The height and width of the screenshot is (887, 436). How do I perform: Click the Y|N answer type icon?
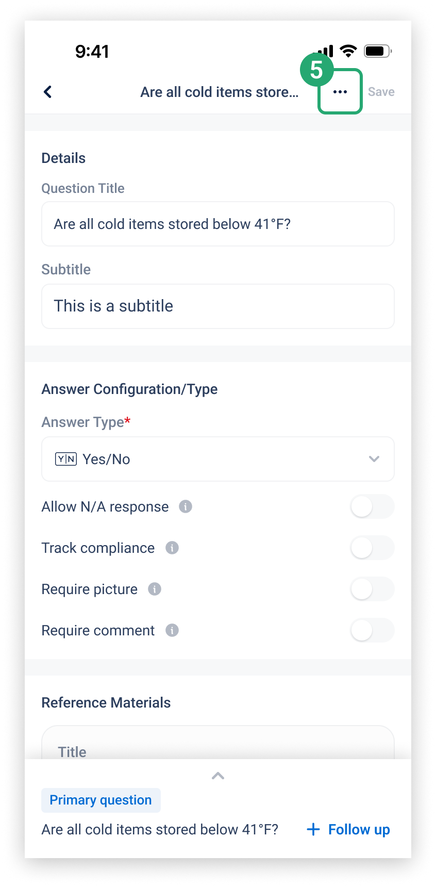(x=66, y=459)
